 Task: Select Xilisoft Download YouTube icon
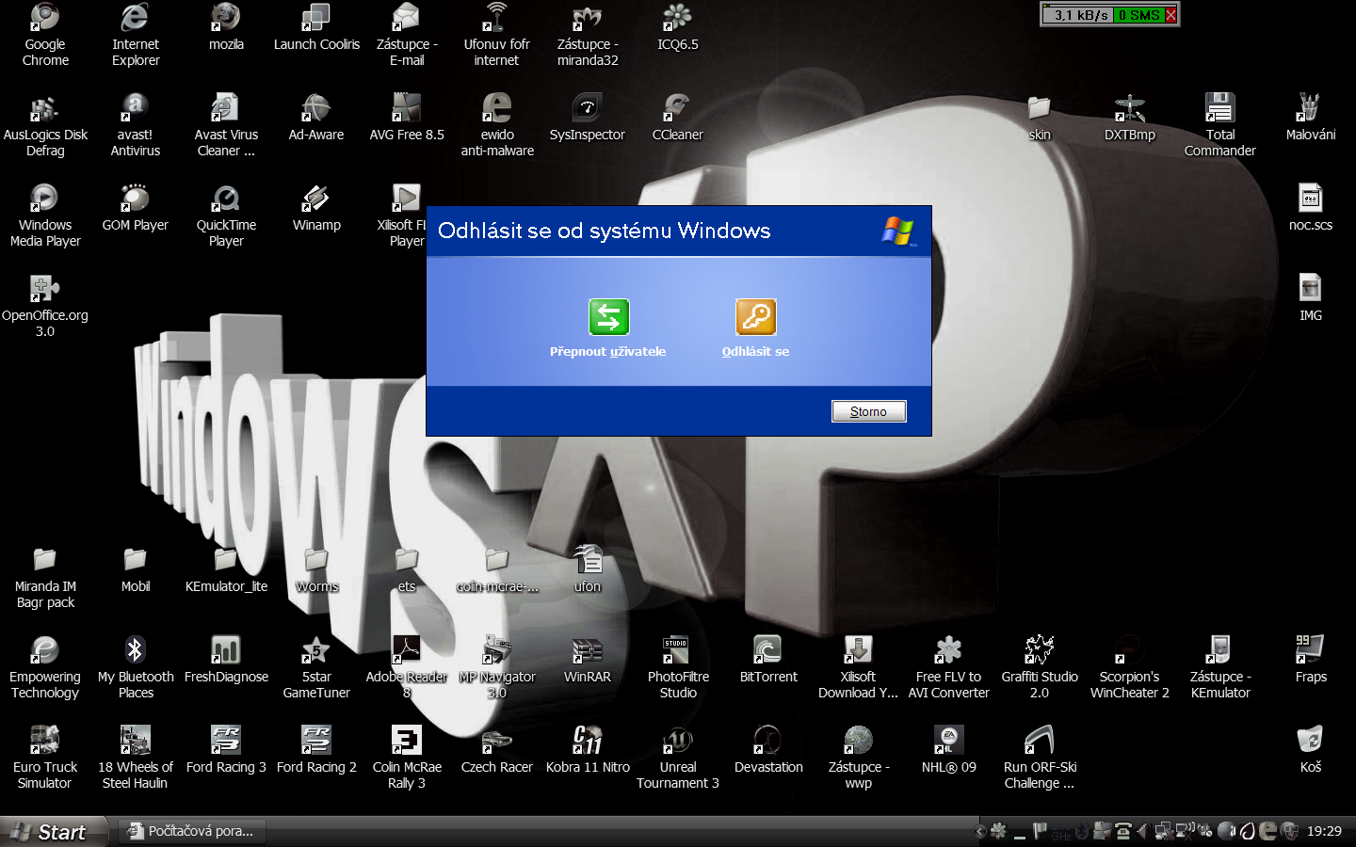(859, 650)
